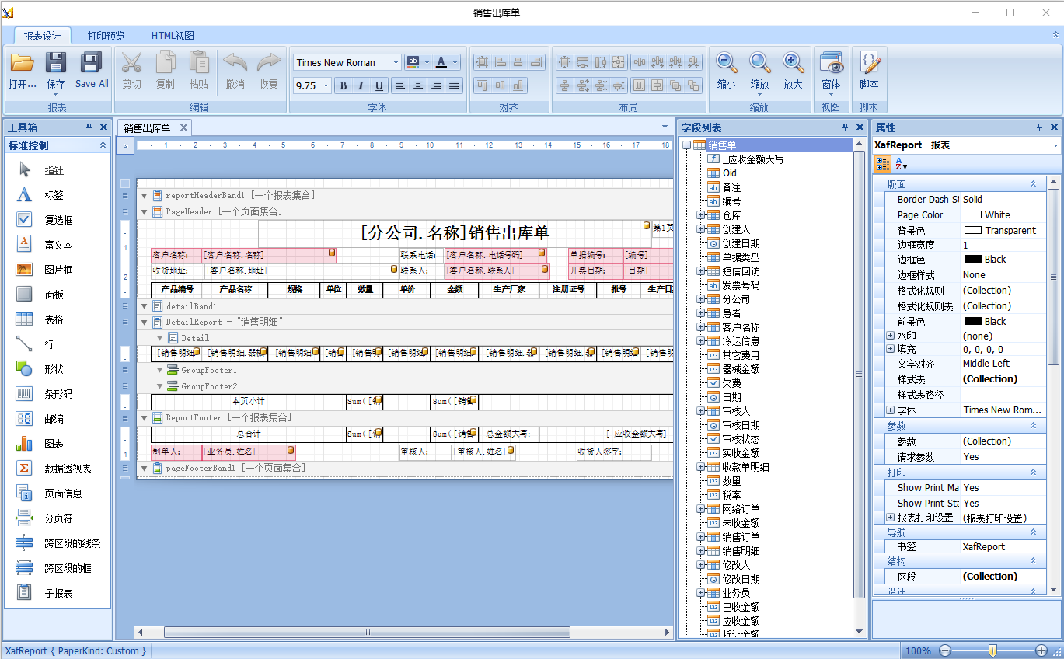This screenshot has width=1064, height=659.
Task: Close the 销售出库单 document tab
Action: [183, 127]
